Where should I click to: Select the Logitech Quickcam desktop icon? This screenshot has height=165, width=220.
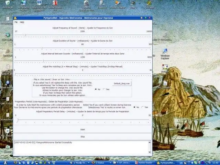tap(86, 5)
